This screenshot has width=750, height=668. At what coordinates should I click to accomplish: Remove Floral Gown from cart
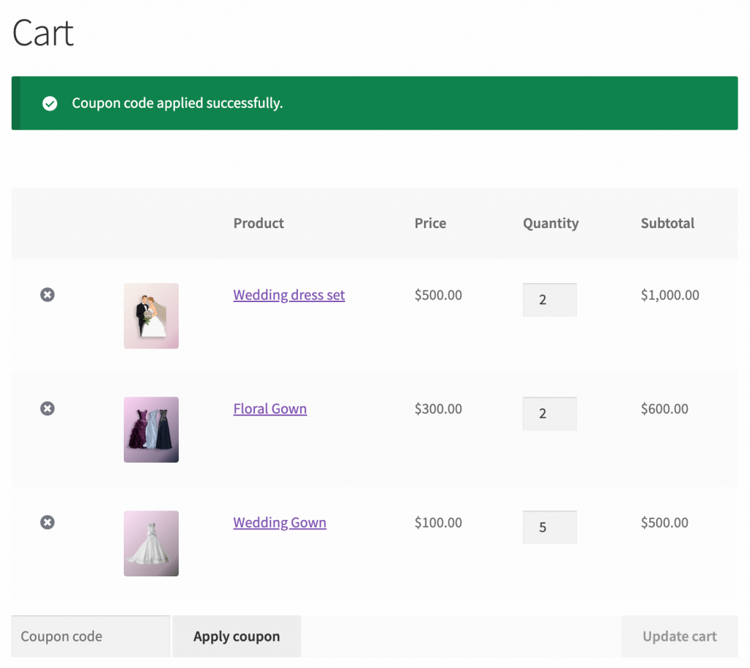(x=48, y=408)
